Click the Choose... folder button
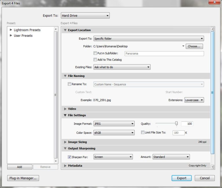Viewport: 222px width, 188px height. pyautogui.click(x=194, y=46)
